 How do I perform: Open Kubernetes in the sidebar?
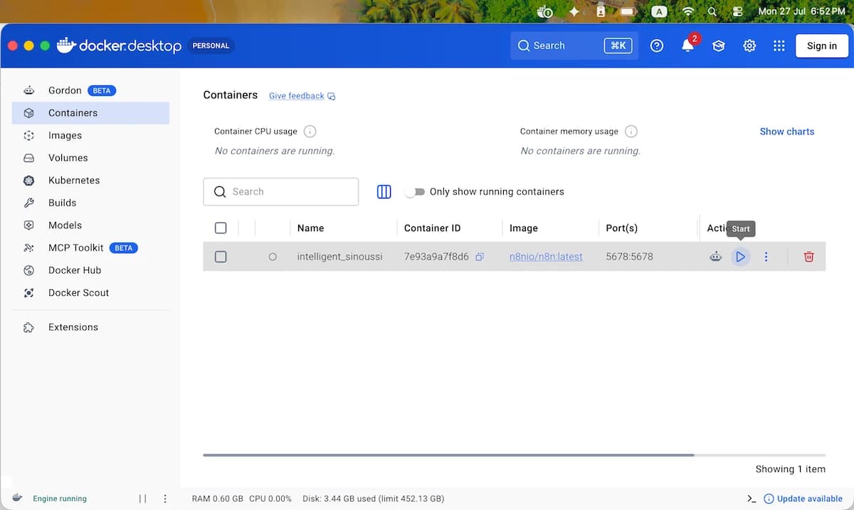coord(90,181)
